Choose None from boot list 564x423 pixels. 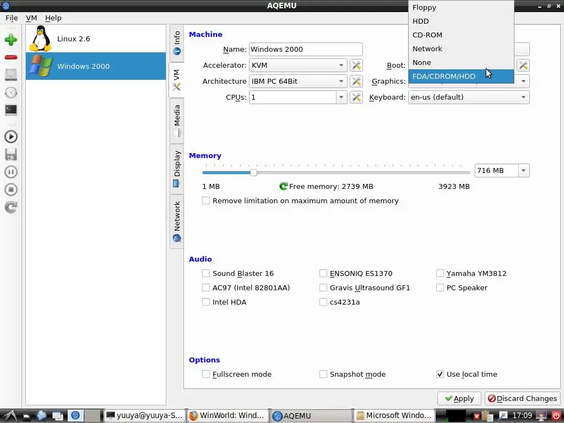pyautogui.click(x=461, y=62)
